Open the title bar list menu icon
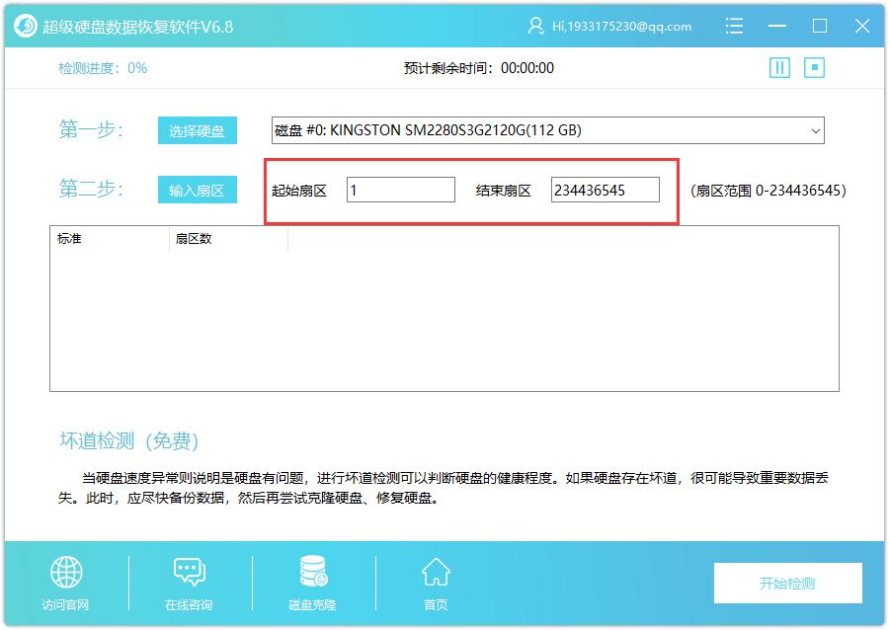 coord(735,26)
